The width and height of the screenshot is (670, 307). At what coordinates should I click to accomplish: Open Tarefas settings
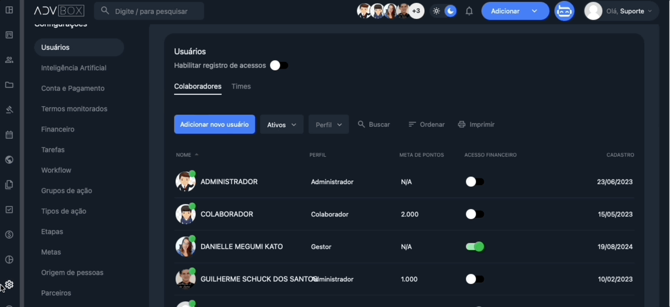[x=53, y=150]
